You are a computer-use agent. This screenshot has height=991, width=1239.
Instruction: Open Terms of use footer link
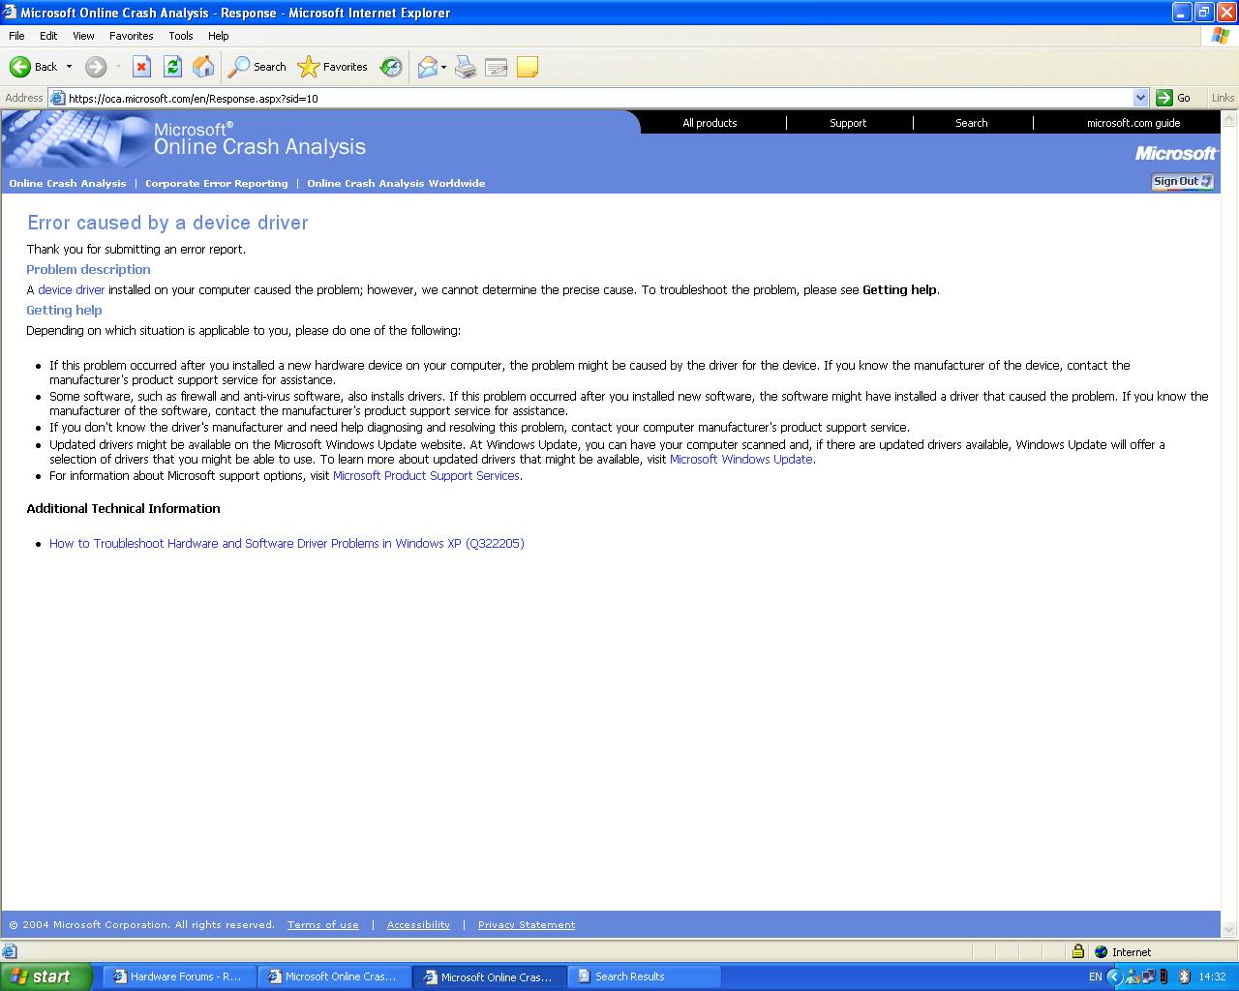[322, 924]
